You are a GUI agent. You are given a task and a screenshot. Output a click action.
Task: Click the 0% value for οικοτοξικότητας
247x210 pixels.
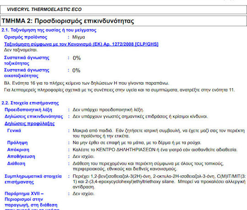pos(76,70)
